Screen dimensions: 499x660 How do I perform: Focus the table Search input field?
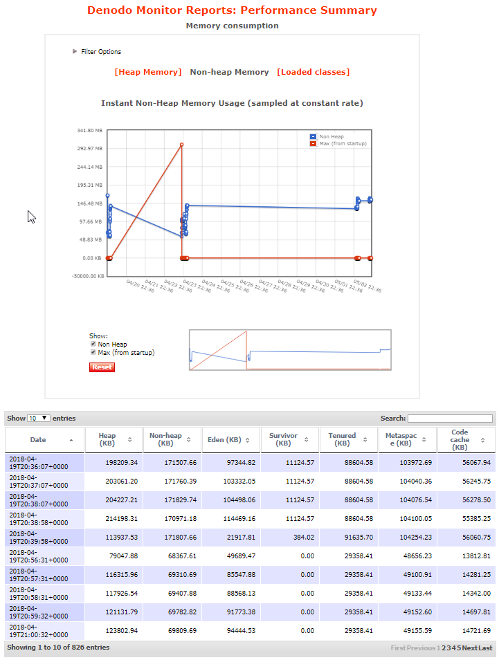tap(450, 418)
